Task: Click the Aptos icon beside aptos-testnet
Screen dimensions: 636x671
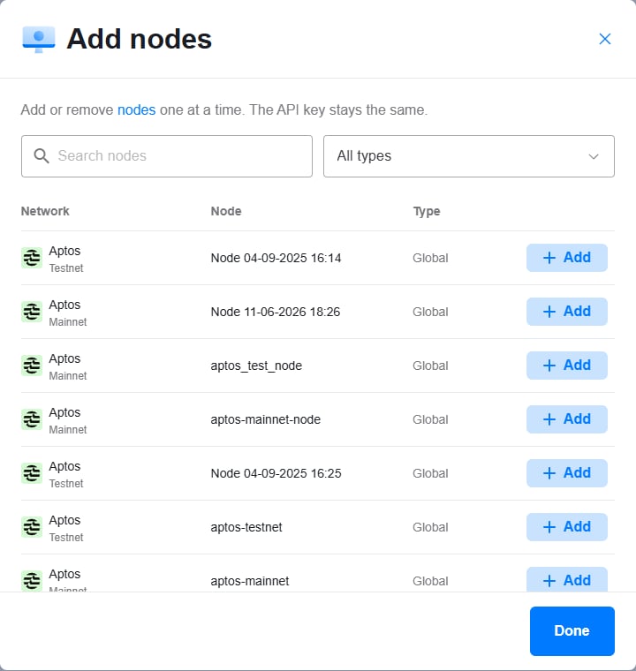Action: [32, 527]
